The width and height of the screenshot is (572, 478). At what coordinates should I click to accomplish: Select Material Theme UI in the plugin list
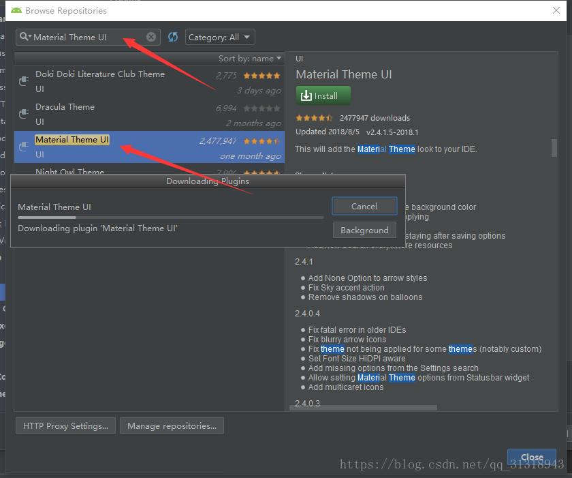(149, 147)
